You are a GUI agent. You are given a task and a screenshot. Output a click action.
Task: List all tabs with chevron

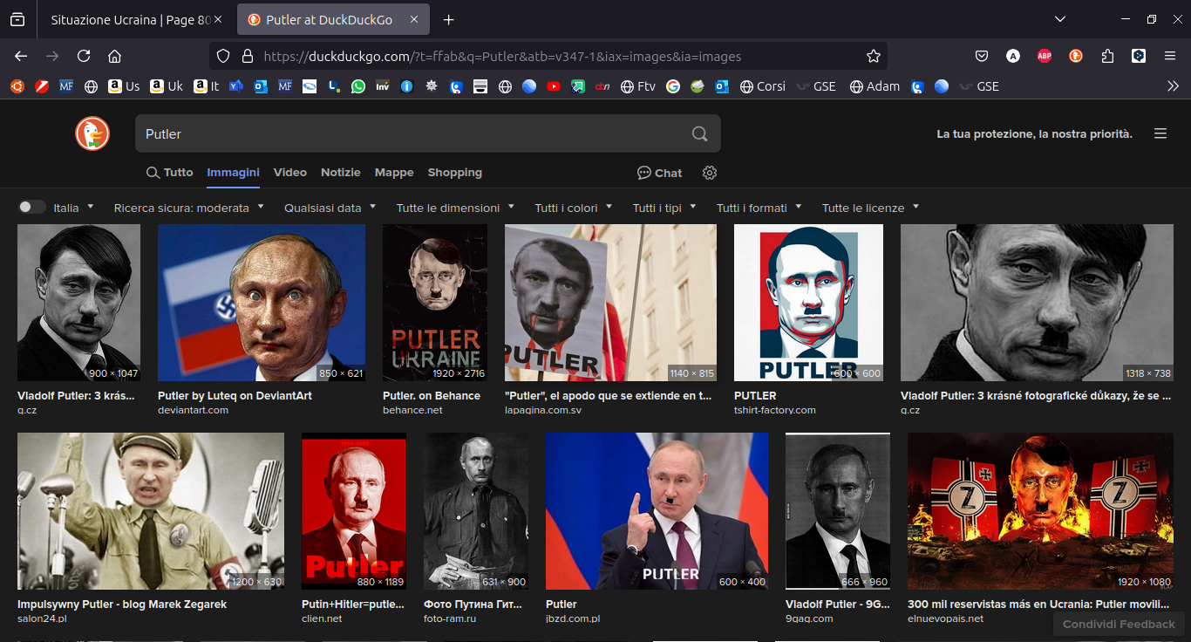[1060, 19]
